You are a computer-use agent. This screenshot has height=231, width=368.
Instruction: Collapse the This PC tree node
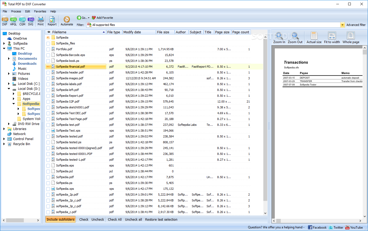tap(4, 49)
